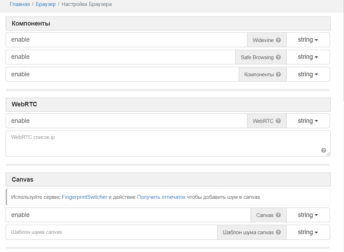The width and height of the screenshot is (344, 252).
Task: Click the help icon in WebRTC список ip field
Action: point(324,150)
